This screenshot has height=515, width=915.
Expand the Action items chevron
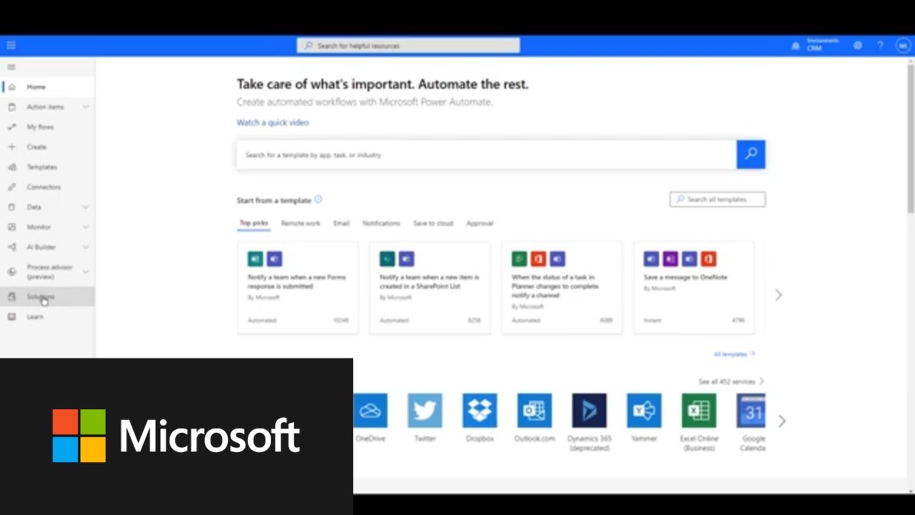86,107
